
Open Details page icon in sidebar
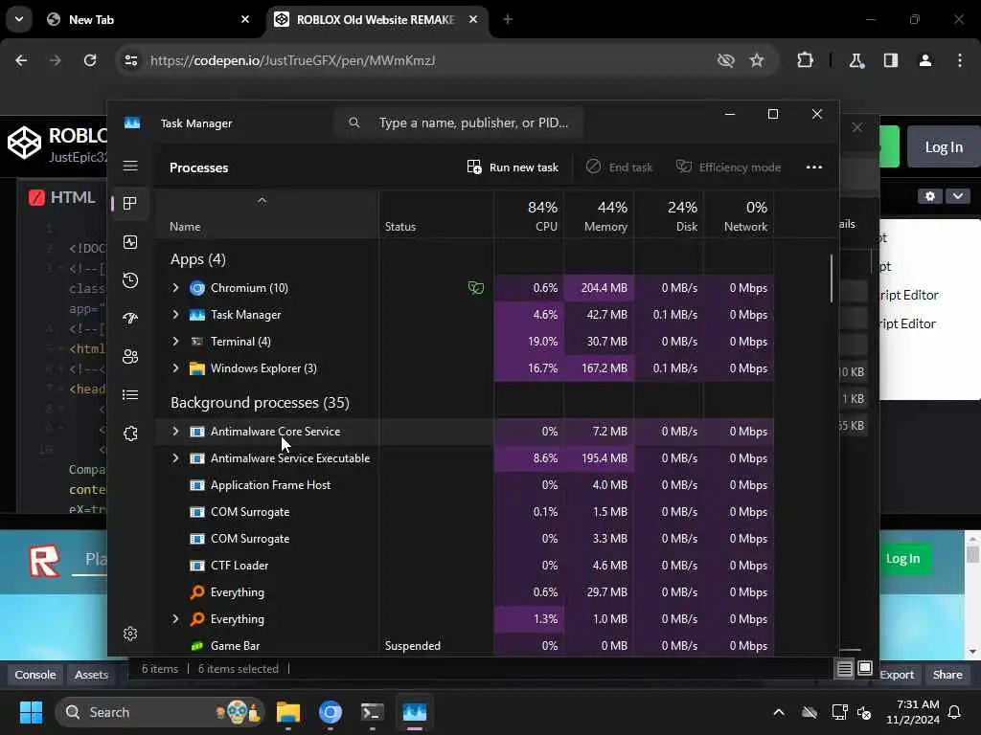pyautogui.click(x=130, y=395)
